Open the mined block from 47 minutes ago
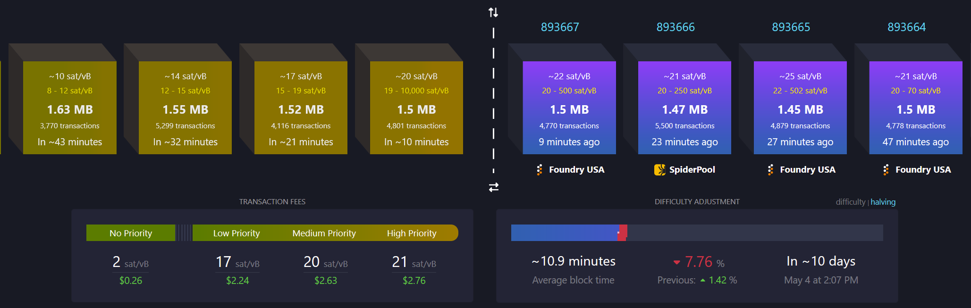The image size is (971, 308). click(x=915, y=108)
